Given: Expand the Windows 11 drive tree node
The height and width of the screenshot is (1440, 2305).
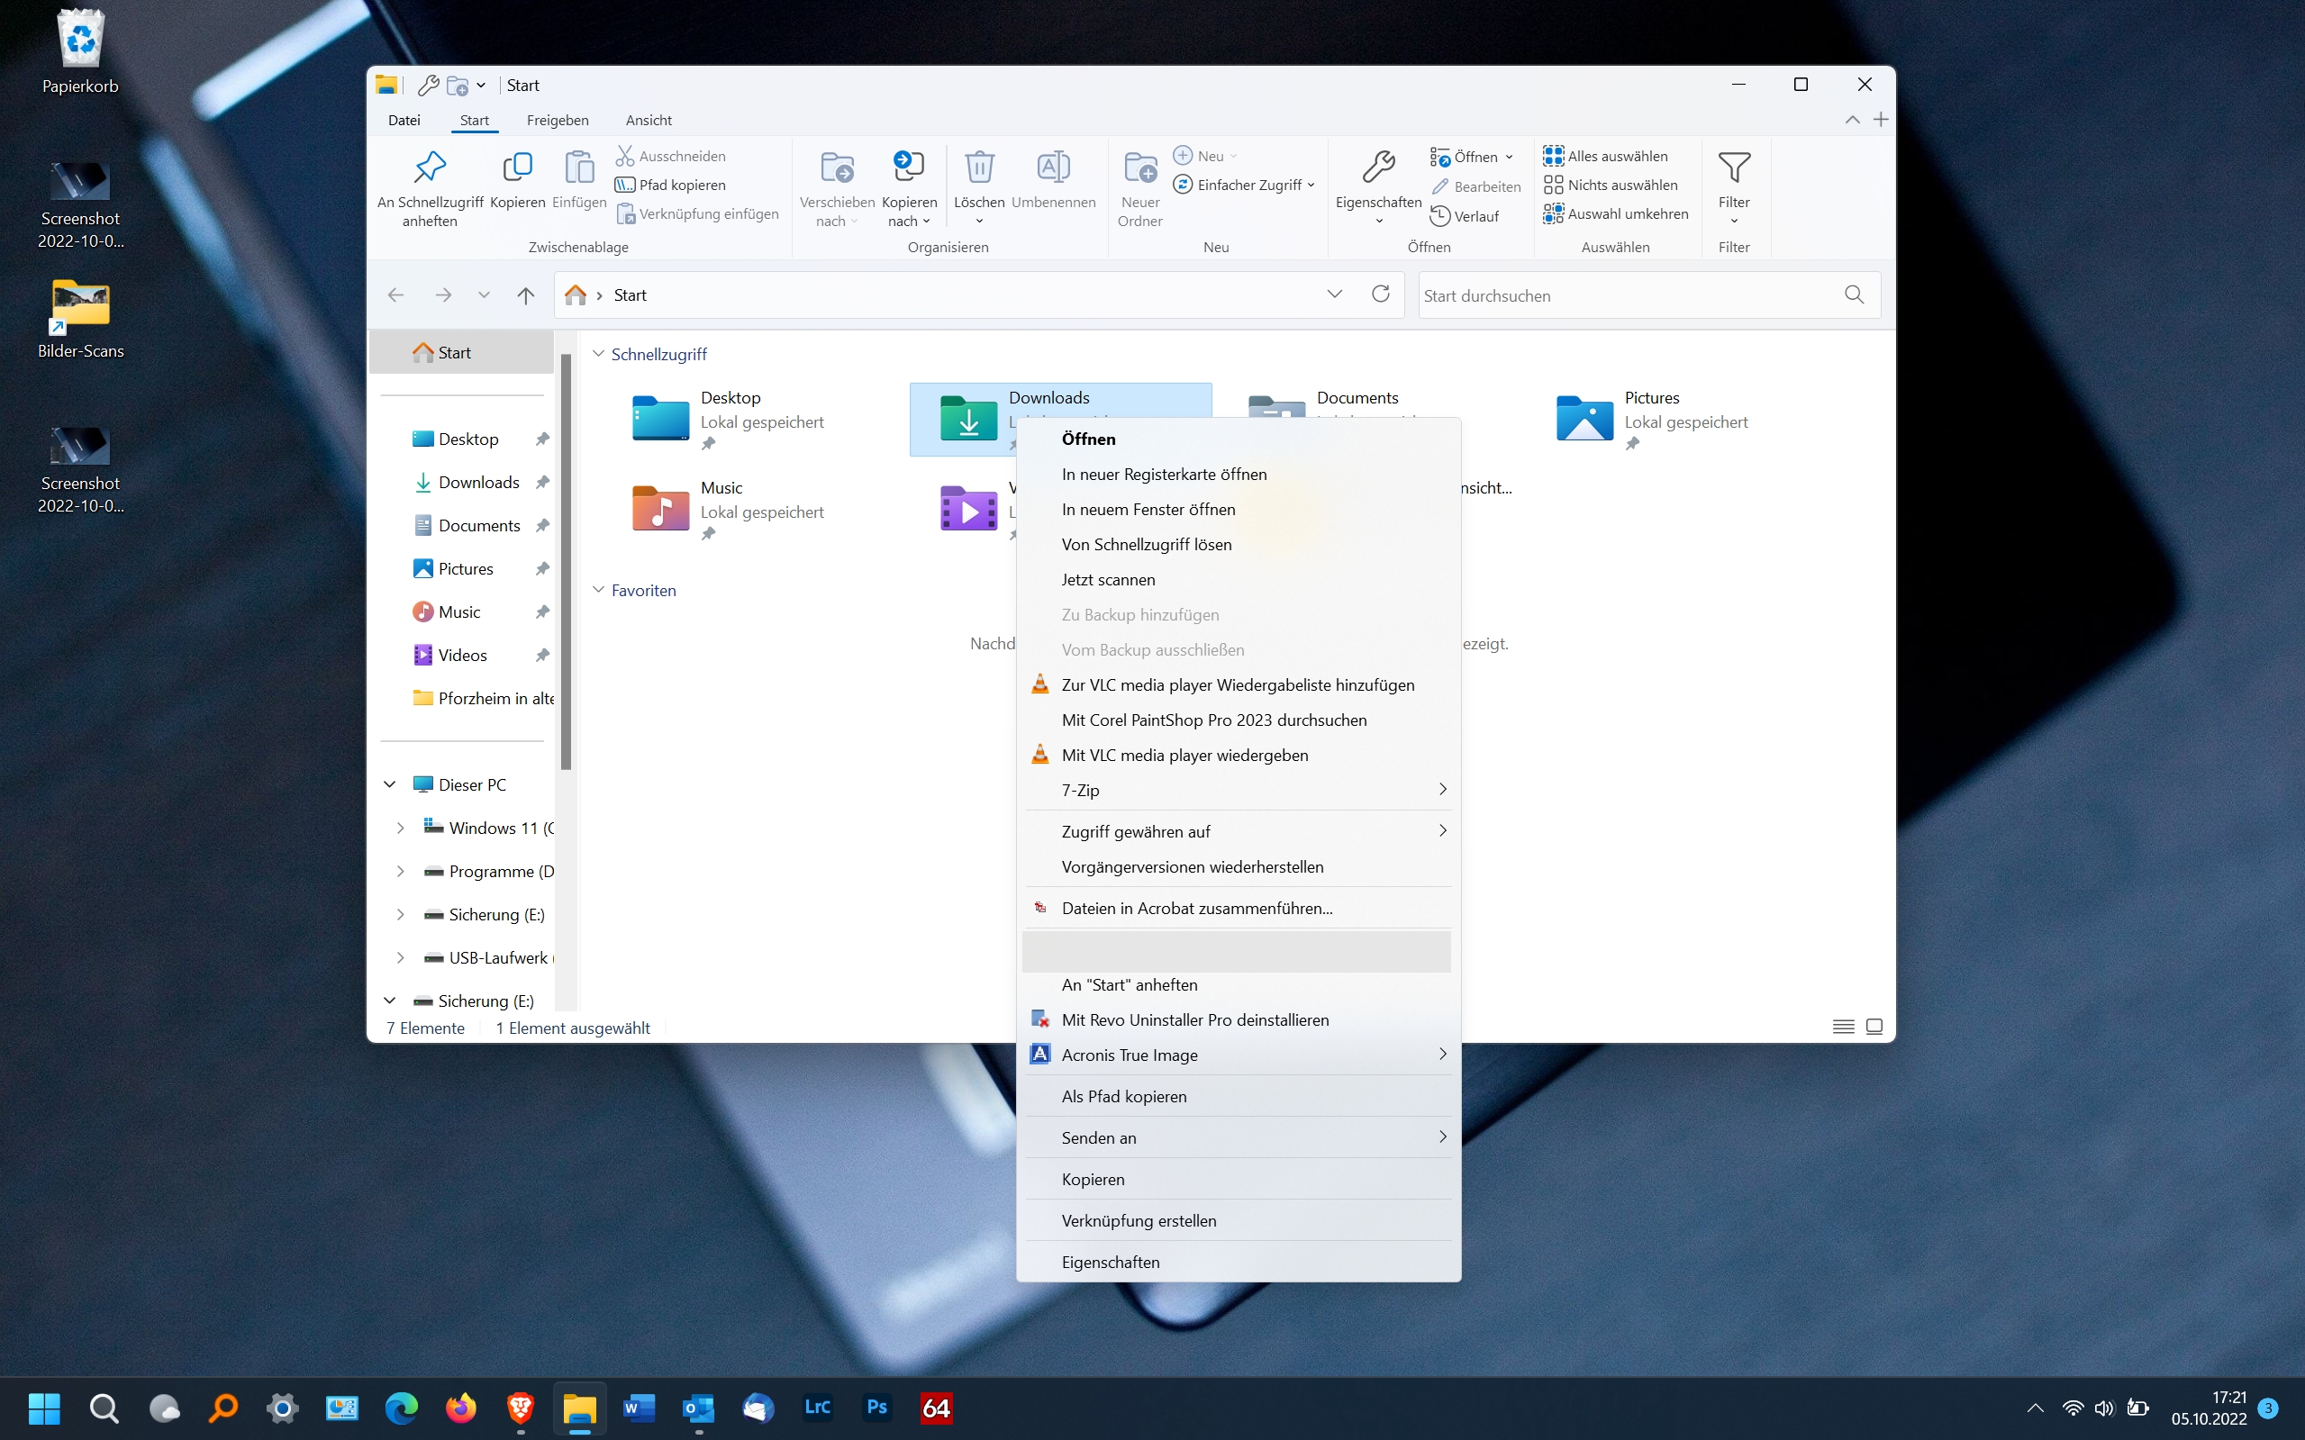Looking at the screenshot, I should (400, 828).
